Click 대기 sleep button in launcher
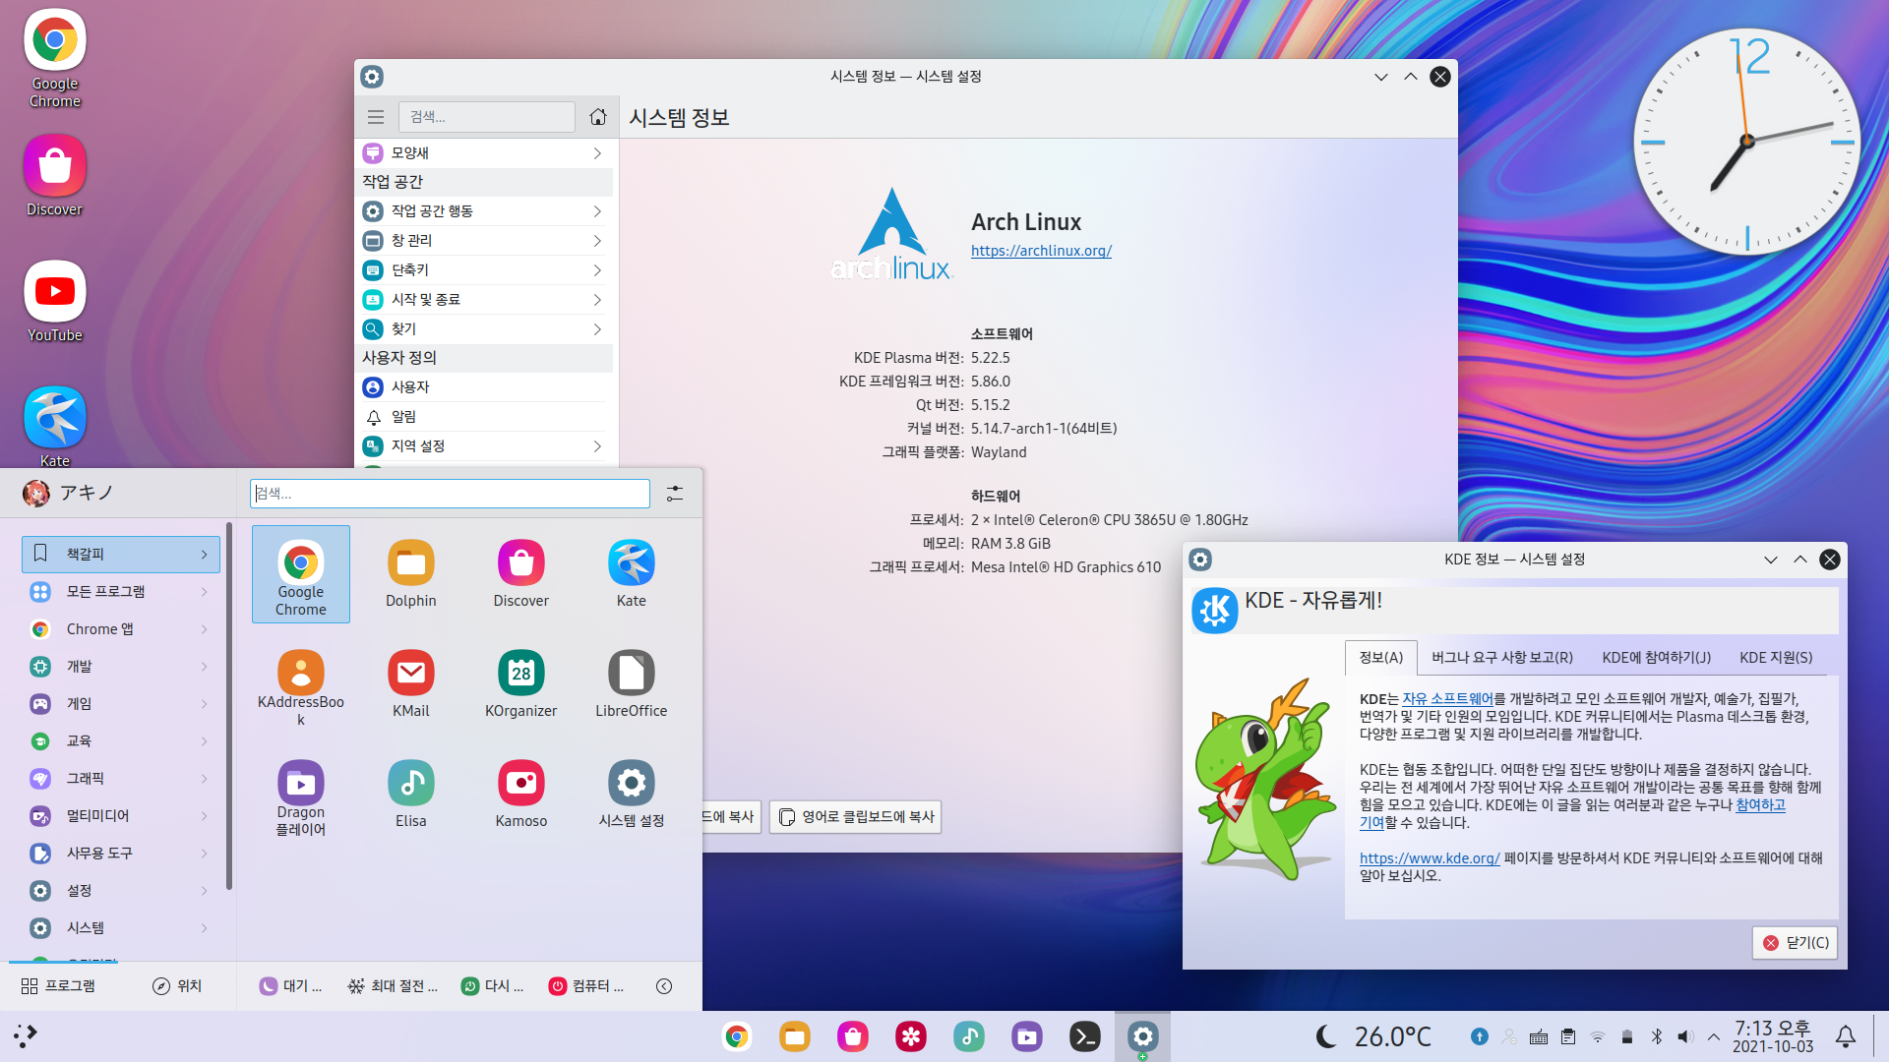Image resolution: width=1889 pixels, height=1062 pixels. [x=290, y=986]
